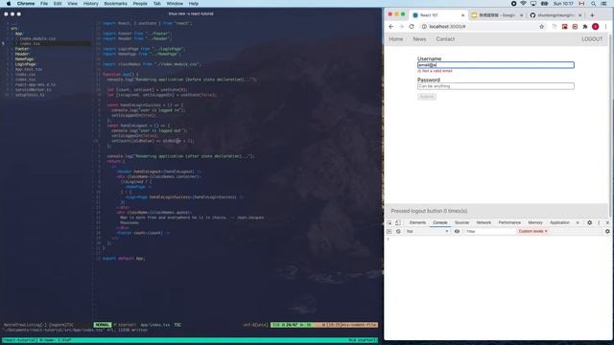The image size is (614, 345).
Task: Click the browser forward arrow
Action: pyautogui.click(x=401, y=27)
